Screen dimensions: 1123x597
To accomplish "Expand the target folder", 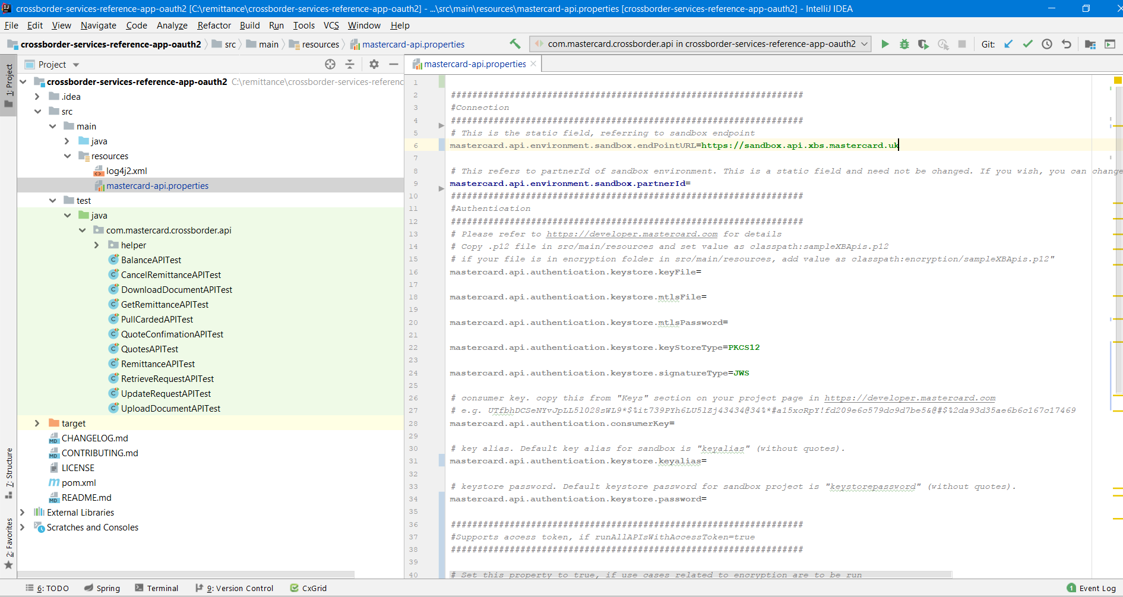I will point(37,423).
